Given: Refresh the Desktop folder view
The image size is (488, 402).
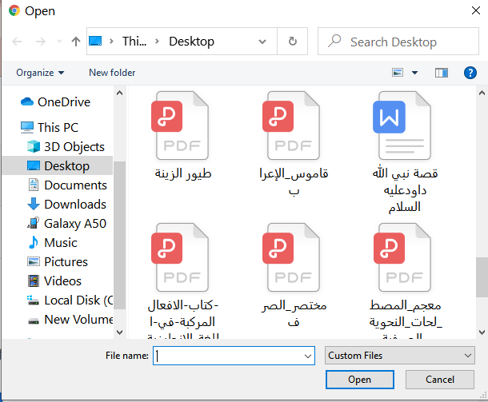Looking at the screenshot, I should click(x=292, y=41).
